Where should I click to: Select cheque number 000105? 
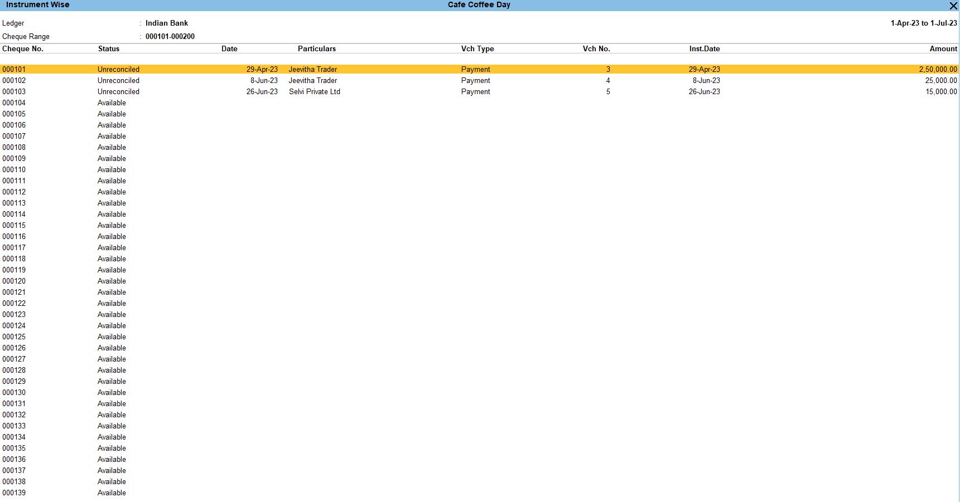click(14, 114)
